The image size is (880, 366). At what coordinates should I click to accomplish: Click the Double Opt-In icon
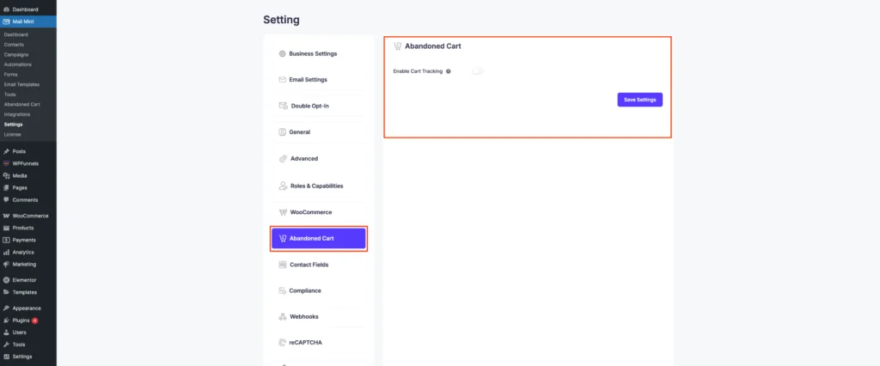(x=284, y=106)
